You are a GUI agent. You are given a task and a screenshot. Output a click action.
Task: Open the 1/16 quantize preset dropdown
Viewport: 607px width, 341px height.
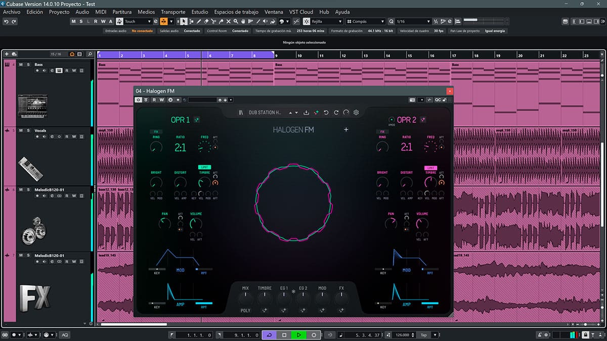(428, 21)
